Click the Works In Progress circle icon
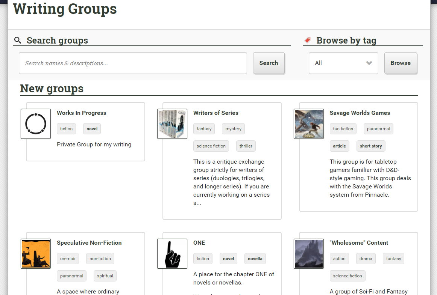 (x=36, y=124)
